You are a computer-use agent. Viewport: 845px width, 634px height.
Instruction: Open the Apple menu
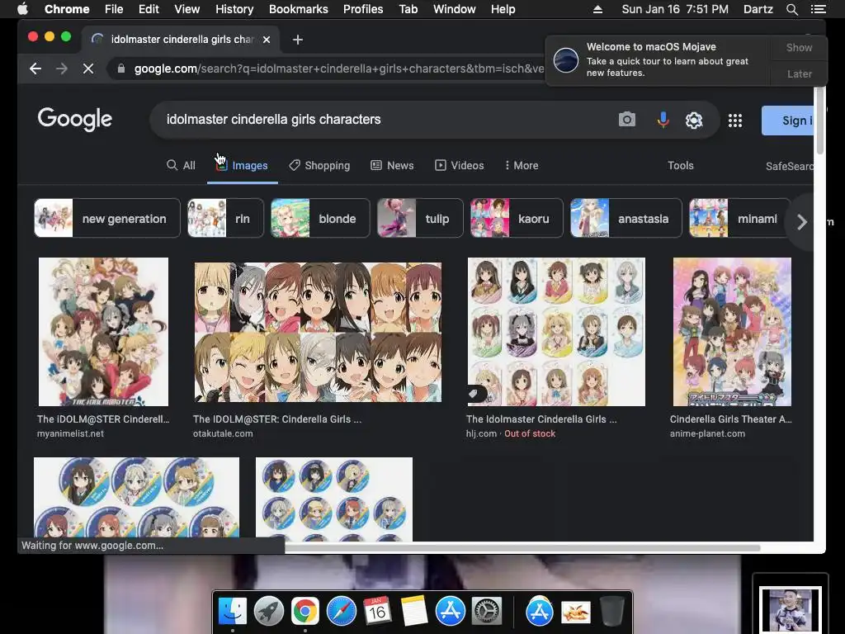pos(22,8)
